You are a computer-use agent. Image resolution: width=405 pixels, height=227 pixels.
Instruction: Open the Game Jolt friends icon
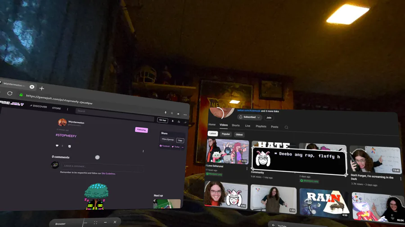pyautogui.click(x=179, y=122)
